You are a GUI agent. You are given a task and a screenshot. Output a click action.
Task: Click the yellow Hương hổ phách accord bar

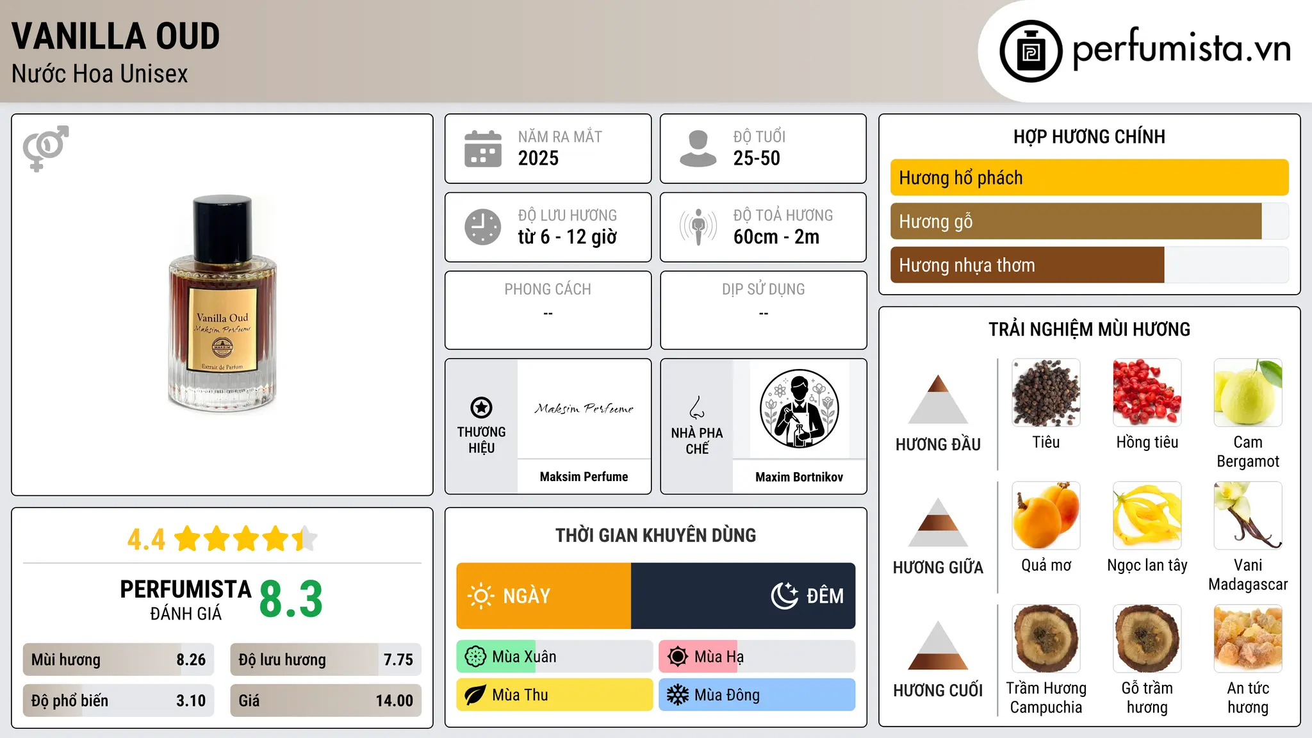point(1090,177)
